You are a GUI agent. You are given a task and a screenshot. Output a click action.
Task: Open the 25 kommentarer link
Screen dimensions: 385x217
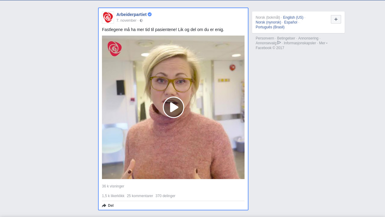(140, 196)
